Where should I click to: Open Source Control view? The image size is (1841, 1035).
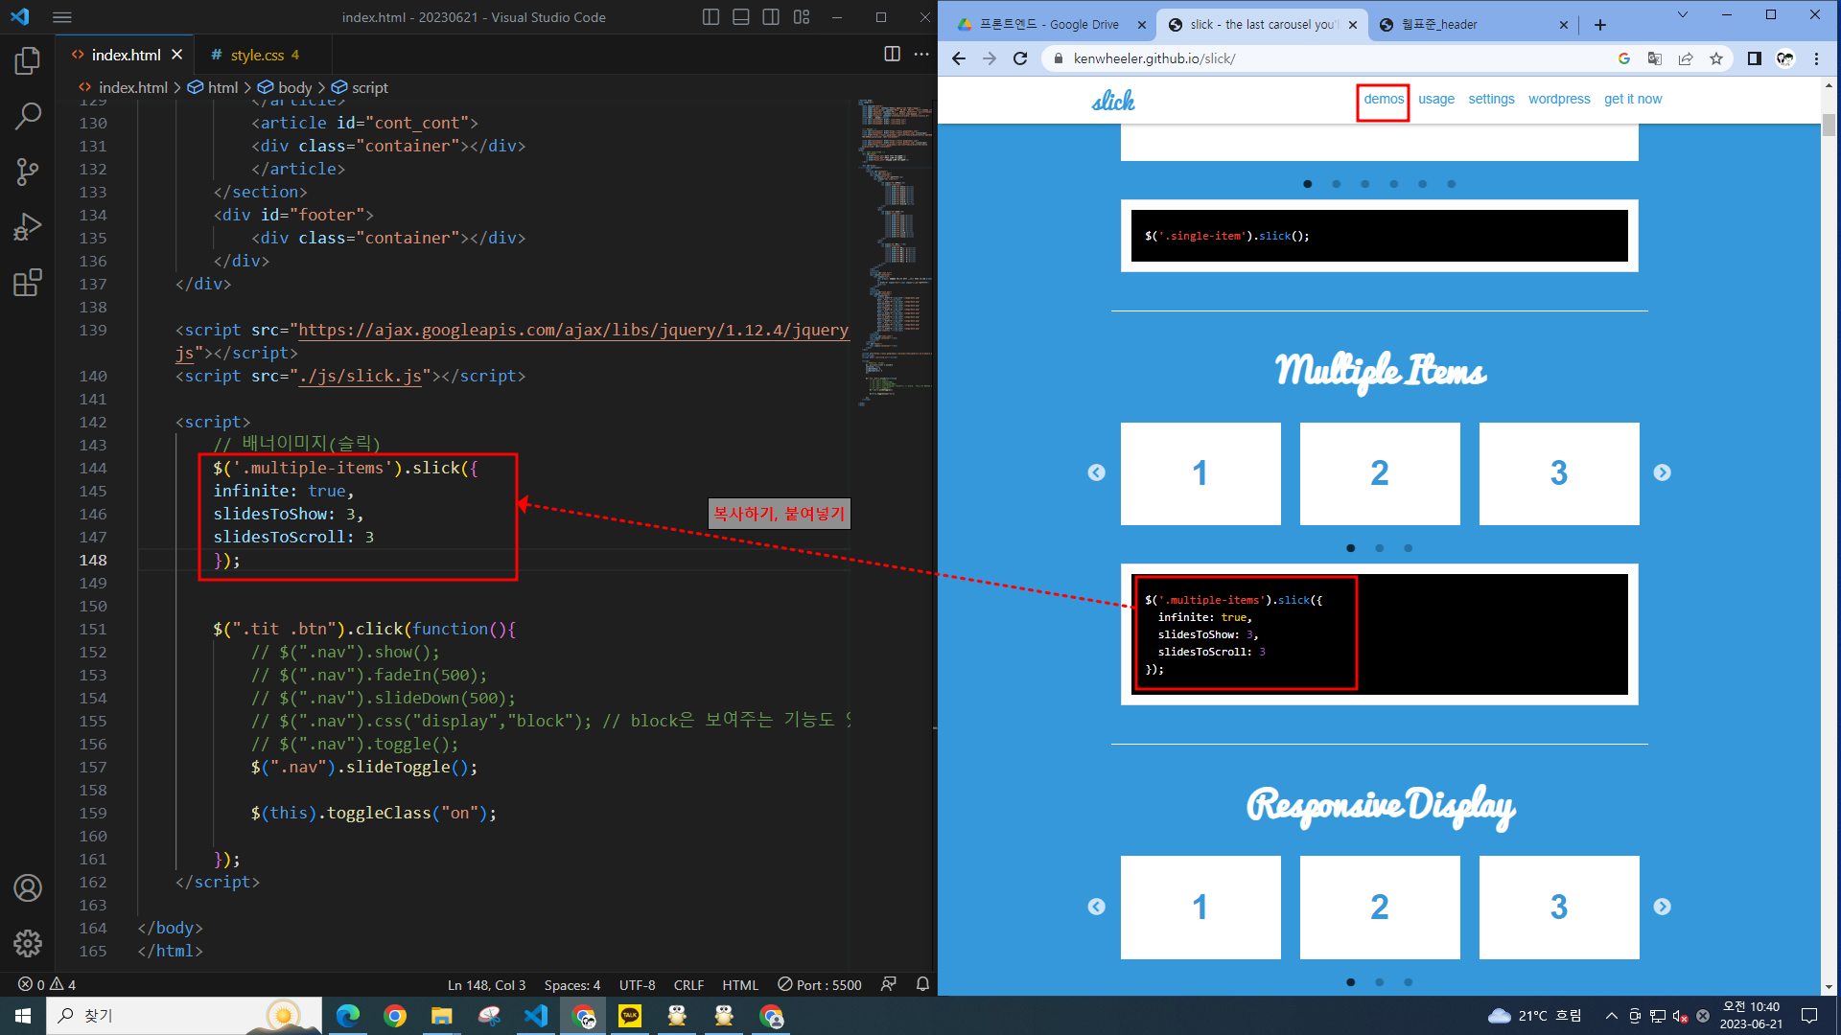pyautogui.click(x=28, y=172)
